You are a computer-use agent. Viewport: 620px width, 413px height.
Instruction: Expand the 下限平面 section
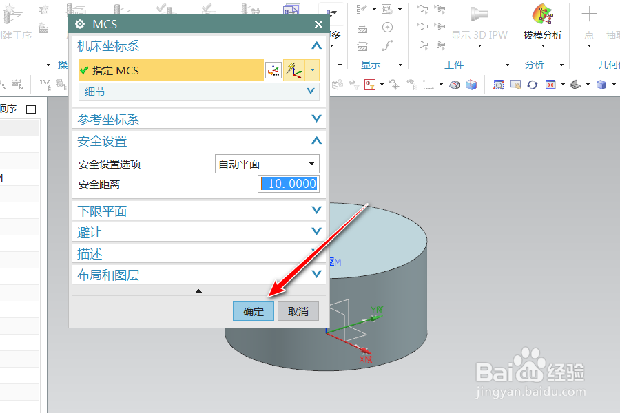pos(316,210)
